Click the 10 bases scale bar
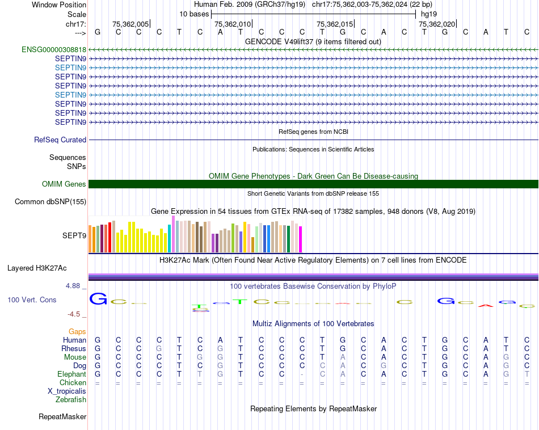 click(x=313, y=14)
